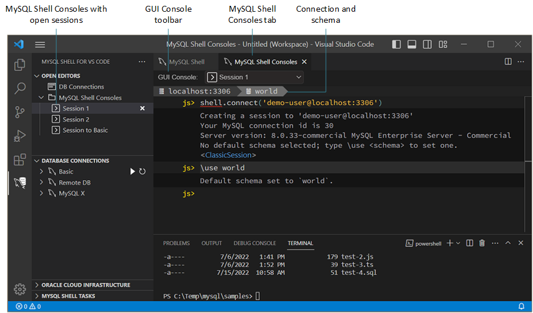The width and height of the screenshot is (533, 313).
Task: Delete the terminal with trash icon
Action: pos(482,243)
